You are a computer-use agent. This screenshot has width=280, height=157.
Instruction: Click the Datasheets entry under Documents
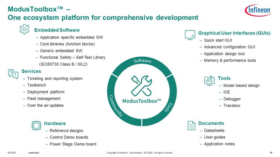[x=214, y=131]
